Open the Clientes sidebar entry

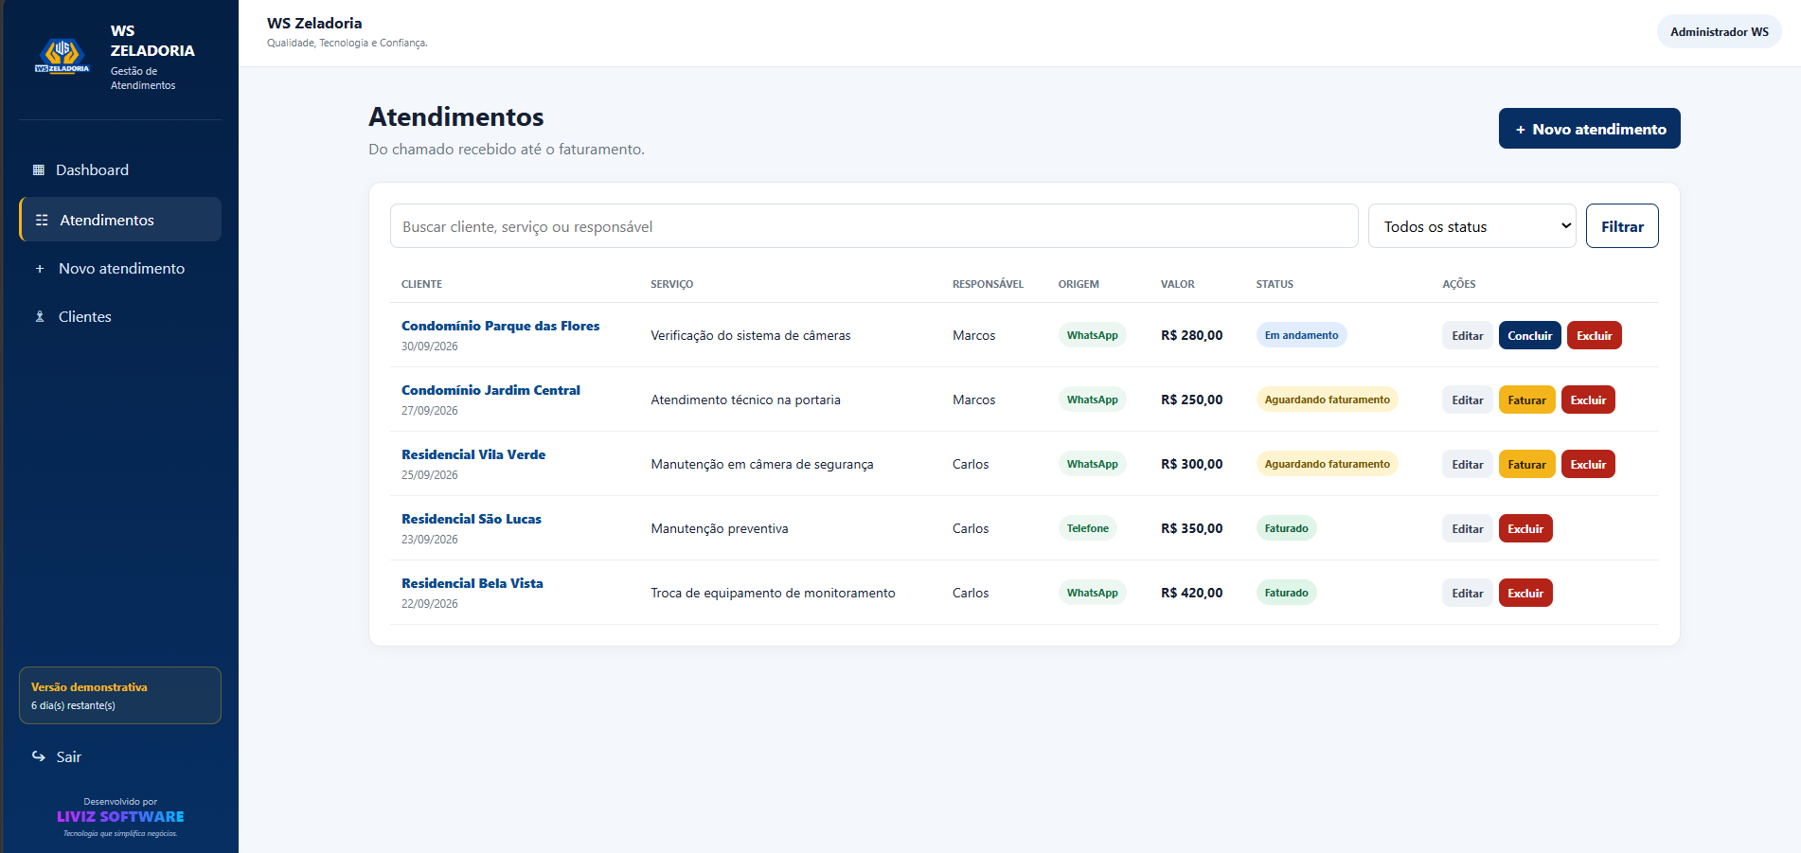click(x=120, y=317)
